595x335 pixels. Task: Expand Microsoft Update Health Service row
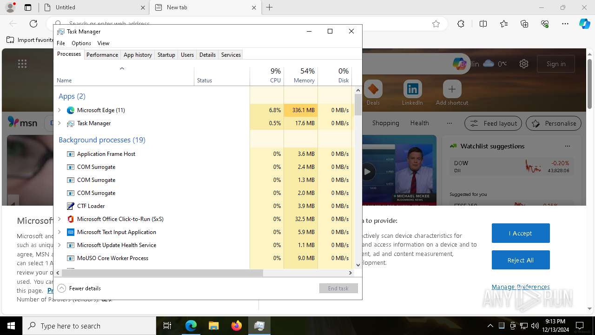click(x=59, y=245)
